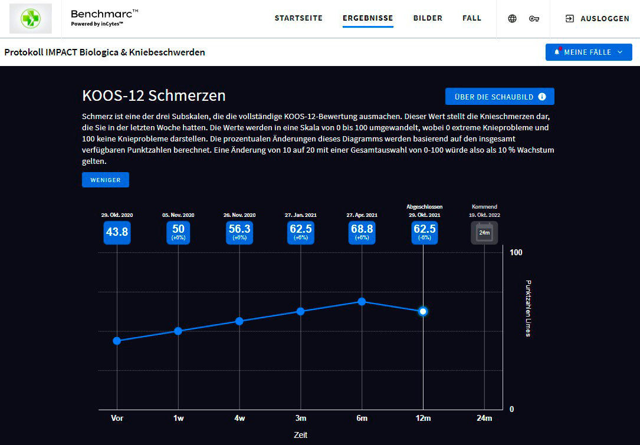Viewport: 640px width, 445px height.
Task: Open the globe language selector icon
Action: coord(512,18)
